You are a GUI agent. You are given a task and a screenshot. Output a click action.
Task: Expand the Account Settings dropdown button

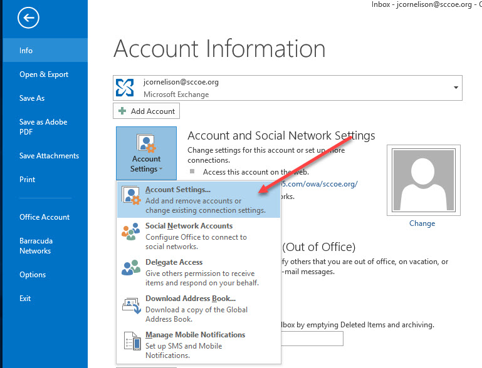pyautogui.click(x=146, y=153)
